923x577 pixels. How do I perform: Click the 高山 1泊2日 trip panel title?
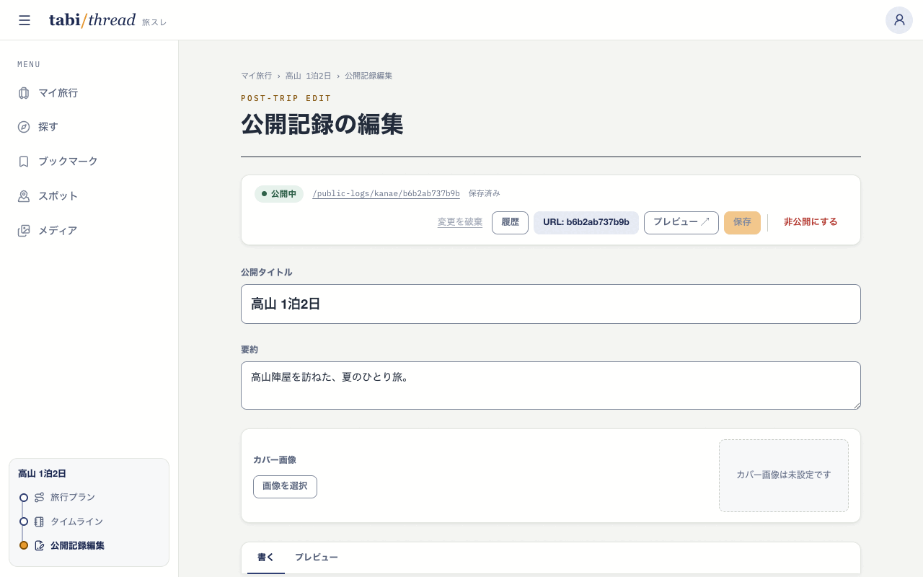click(x=42, y=474)
